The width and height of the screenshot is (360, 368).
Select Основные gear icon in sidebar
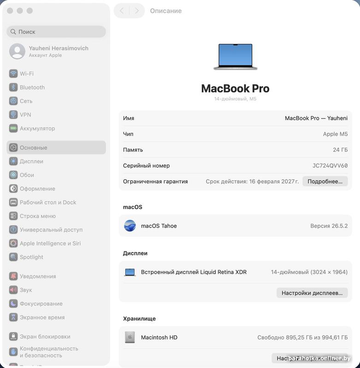[13, 148]
